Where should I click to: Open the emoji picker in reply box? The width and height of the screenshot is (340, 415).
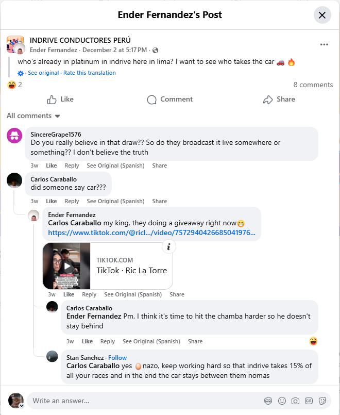[x=282, y=401]
